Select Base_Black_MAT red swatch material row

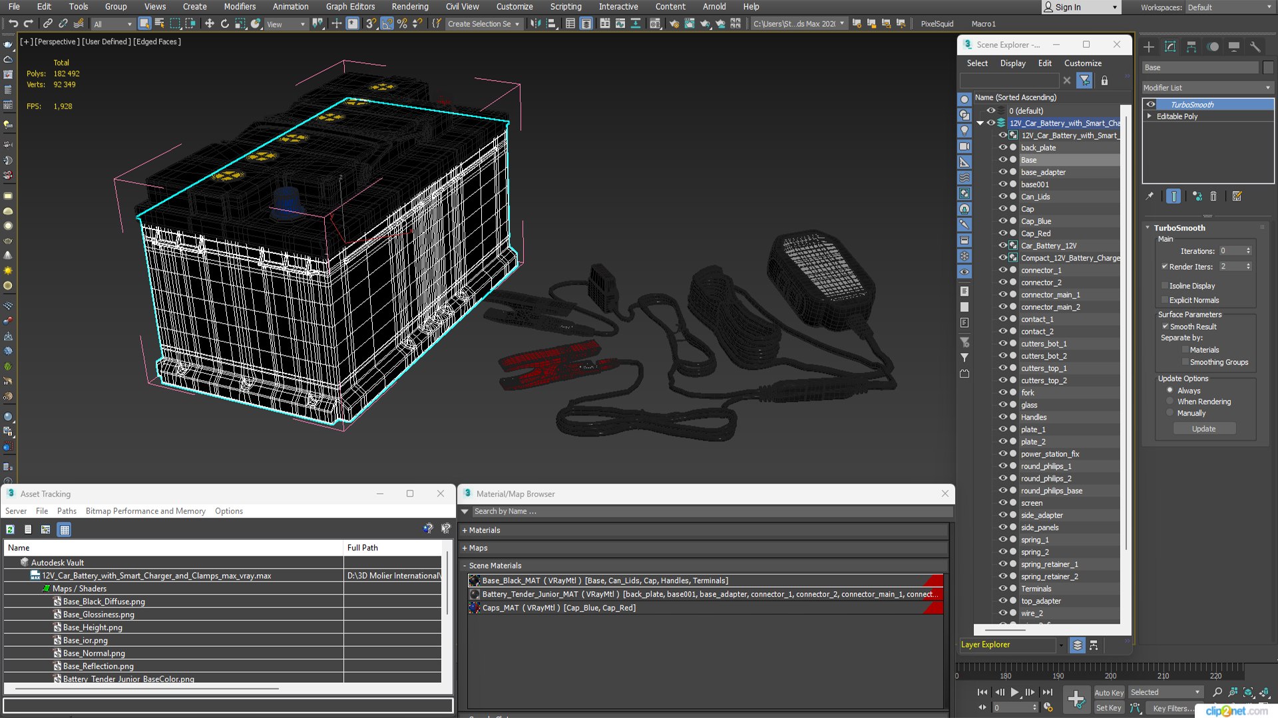point(706,580)
